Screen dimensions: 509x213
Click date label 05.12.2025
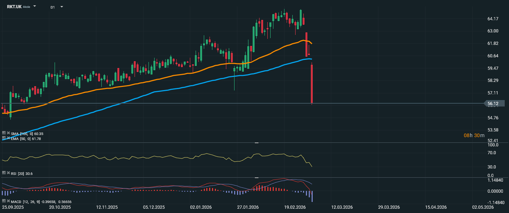[154, 207]
